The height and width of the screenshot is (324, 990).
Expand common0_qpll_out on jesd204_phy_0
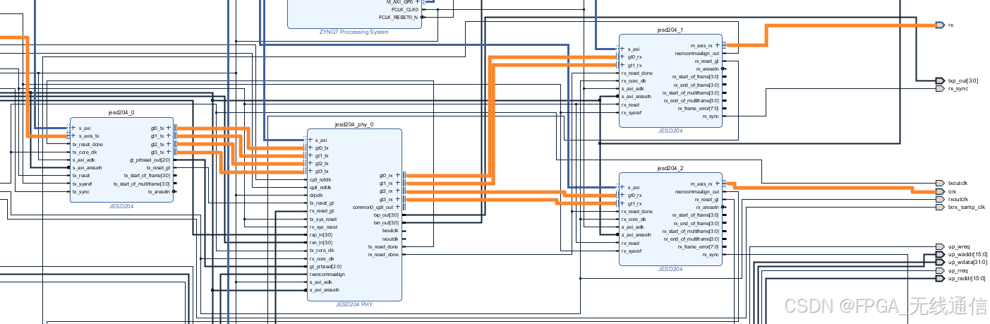[x=397, y=207]
